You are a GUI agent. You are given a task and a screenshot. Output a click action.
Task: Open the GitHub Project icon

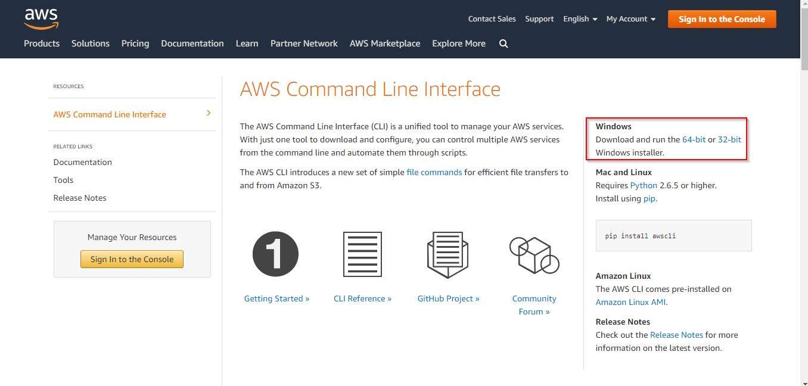tap(447, 254)
